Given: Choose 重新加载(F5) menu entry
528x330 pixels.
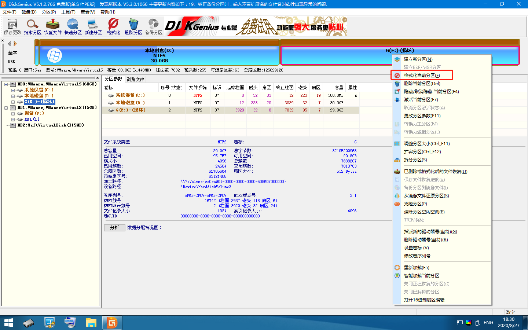Looking at the screenshot, I should pyautogui.click(x=442, y=267).
